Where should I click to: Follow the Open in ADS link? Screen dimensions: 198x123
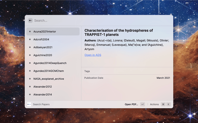pos(93,55)
